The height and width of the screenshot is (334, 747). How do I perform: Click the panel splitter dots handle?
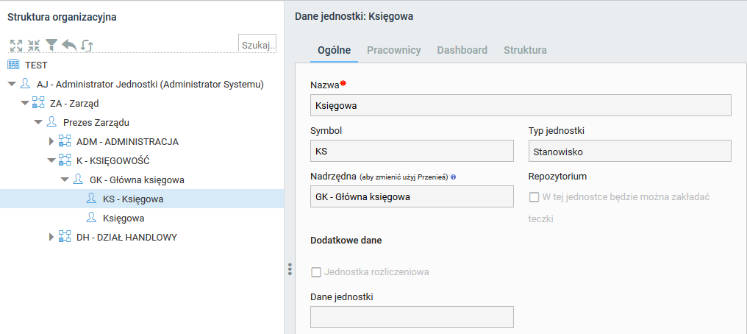(290, 269)
